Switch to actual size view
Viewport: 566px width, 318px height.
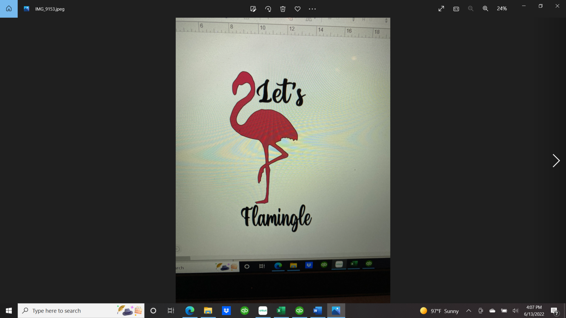[456, 9]
